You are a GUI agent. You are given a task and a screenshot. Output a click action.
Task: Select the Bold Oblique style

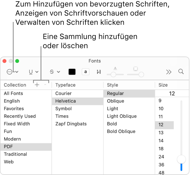121,131
